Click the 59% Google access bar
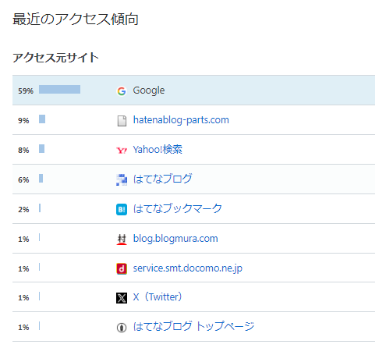386x355 pixels. pyautogui.click(x=59, y=89)
